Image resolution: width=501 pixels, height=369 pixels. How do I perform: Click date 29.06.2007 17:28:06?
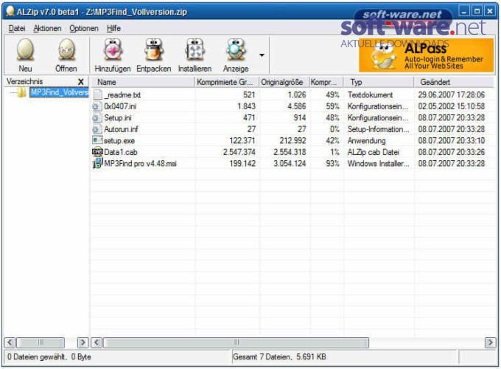click(x=452, y=94)
